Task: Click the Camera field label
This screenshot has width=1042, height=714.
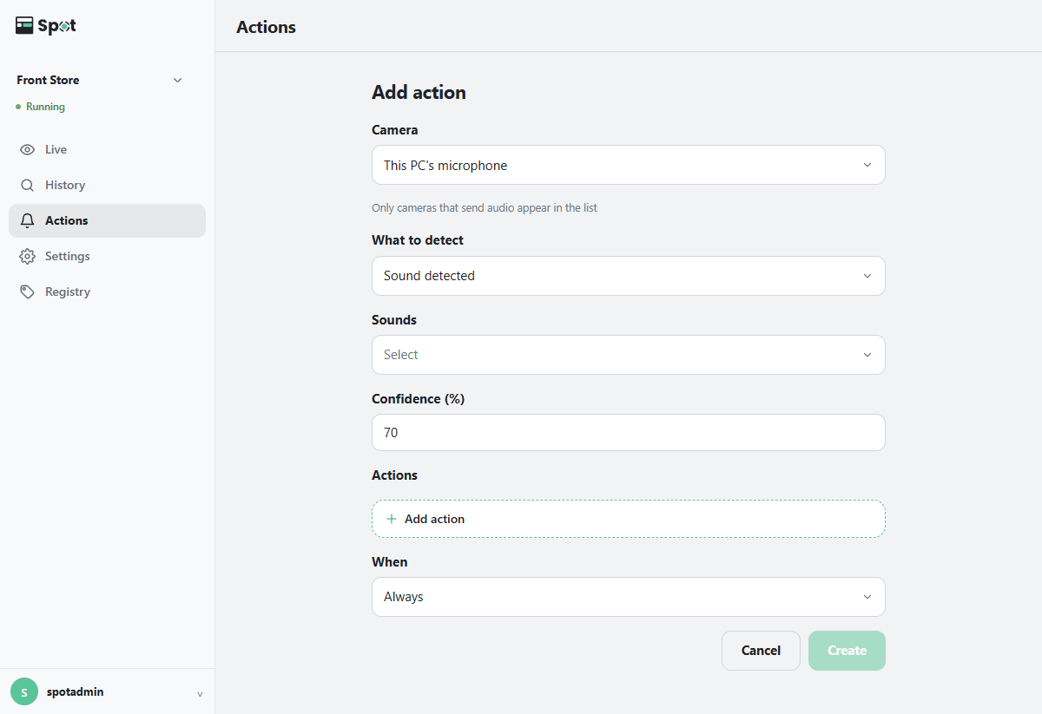Action: [x=395, y=130]
